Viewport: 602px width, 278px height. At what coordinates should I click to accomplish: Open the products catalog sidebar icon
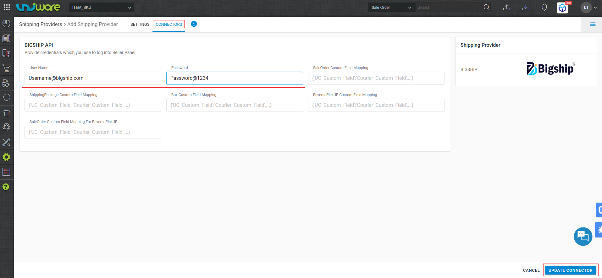tap(6, 38)
